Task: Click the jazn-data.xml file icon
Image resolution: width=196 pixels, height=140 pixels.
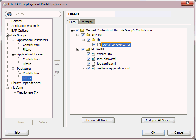Action: (x=93, y=59)
